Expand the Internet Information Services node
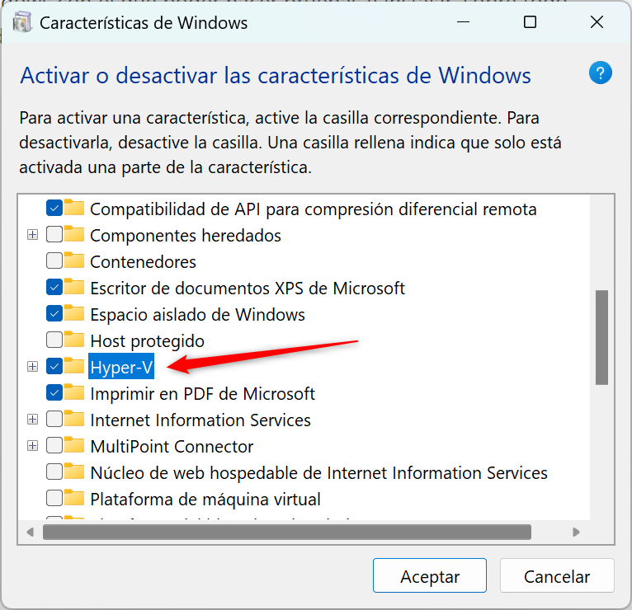The height and width of the screenshot is (610, 632). point(33,419)
